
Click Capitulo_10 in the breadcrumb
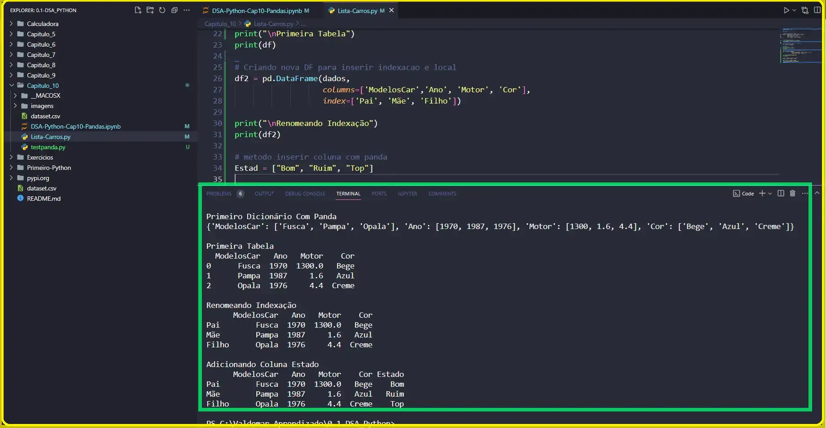pos(220,24)
